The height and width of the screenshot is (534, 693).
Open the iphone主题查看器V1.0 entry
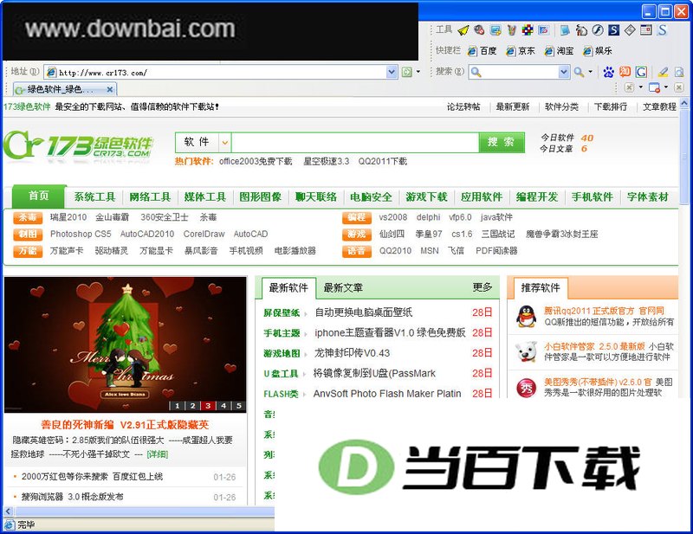(x=390, y=332)
